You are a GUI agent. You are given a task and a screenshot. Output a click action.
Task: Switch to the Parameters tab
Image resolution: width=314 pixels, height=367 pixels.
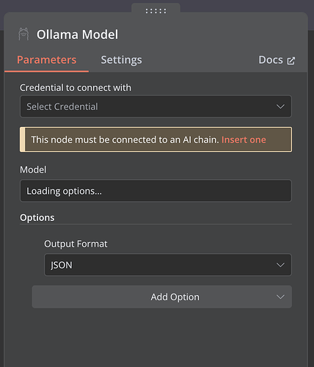point(46,60)
